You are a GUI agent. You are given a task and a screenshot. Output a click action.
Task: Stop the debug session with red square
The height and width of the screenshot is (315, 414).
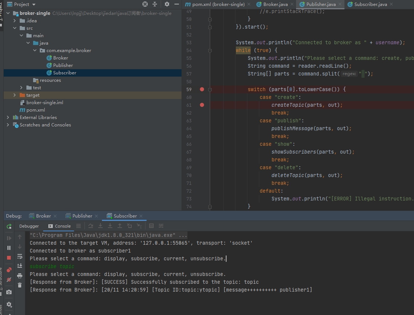9,258
